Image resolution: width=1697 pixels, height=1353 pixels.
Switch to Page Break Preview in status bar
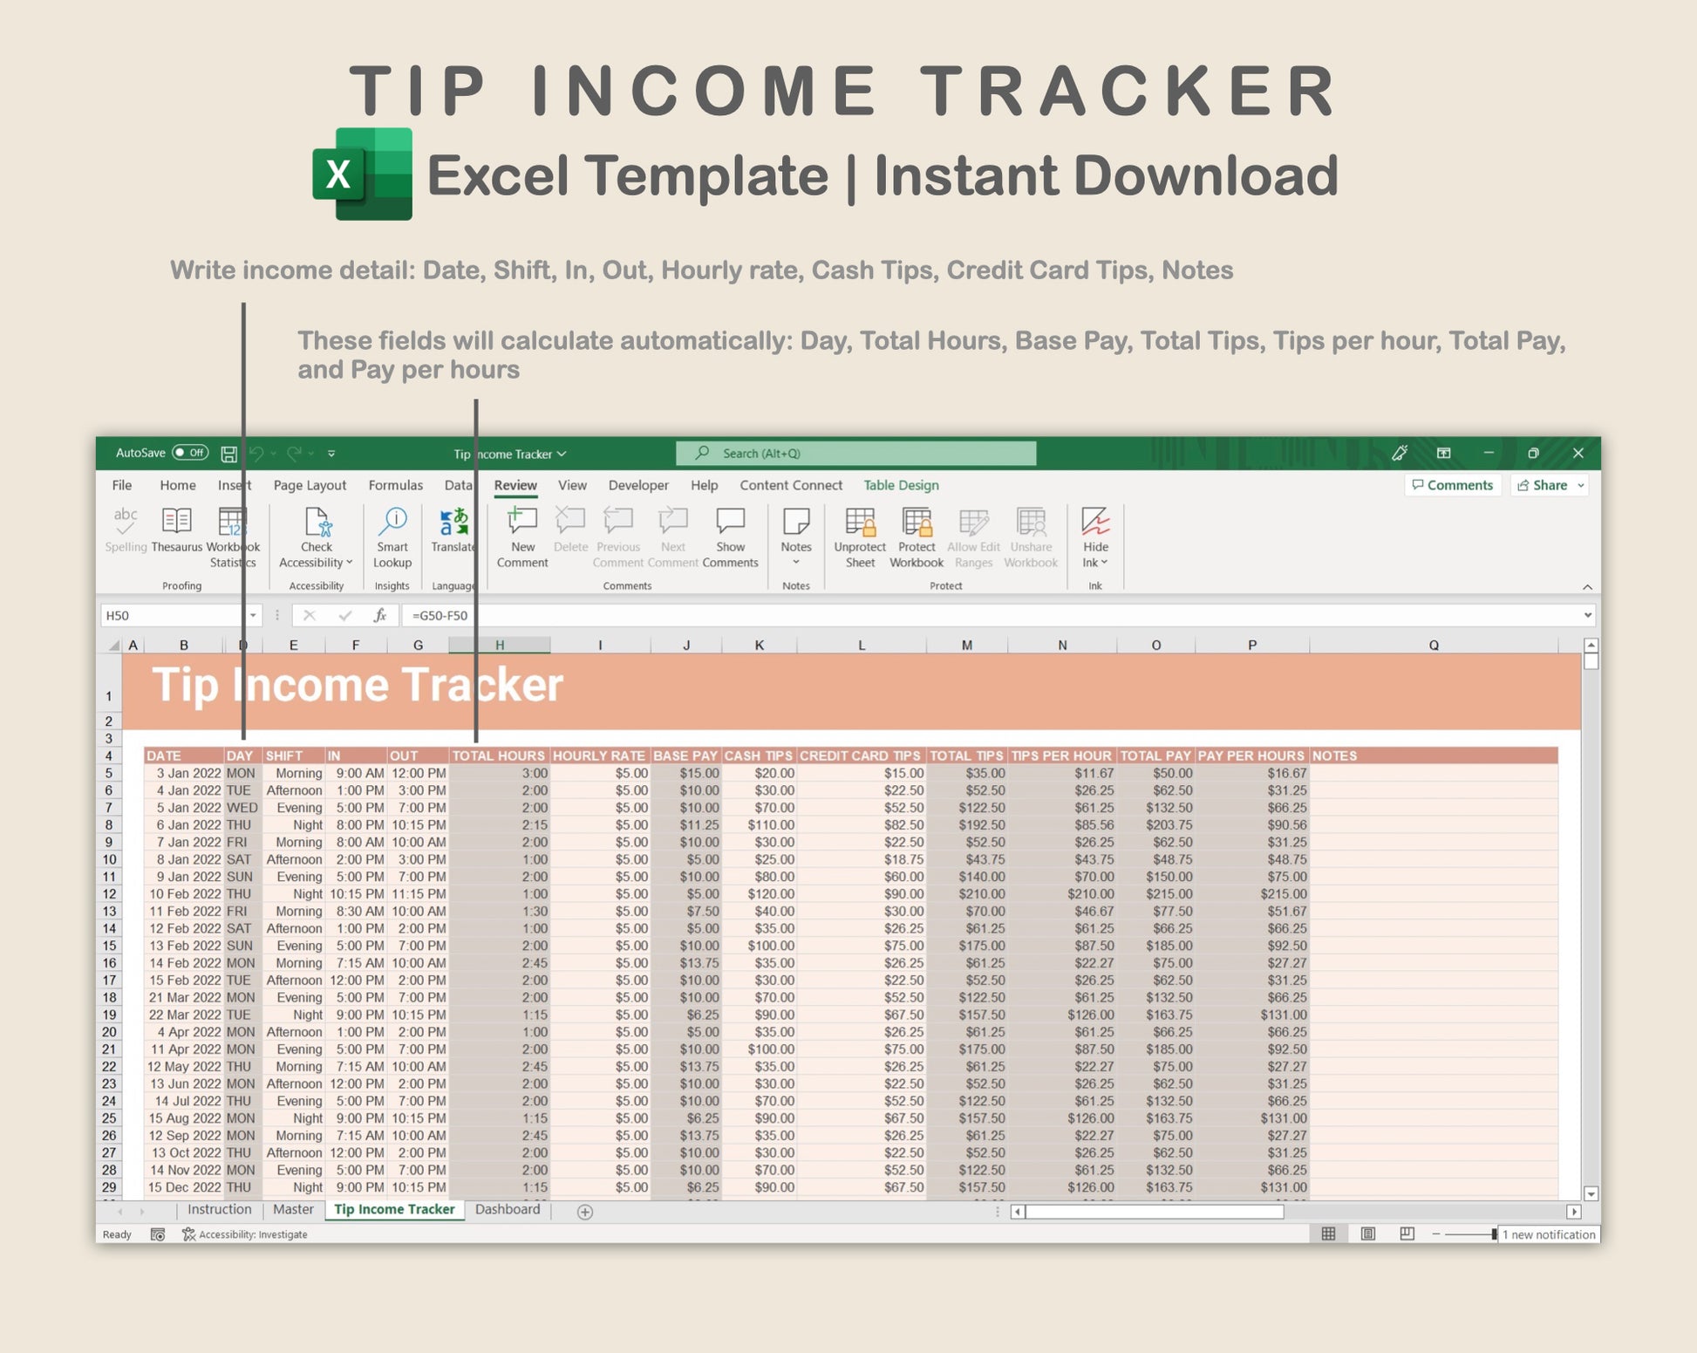point(1407,1233)
